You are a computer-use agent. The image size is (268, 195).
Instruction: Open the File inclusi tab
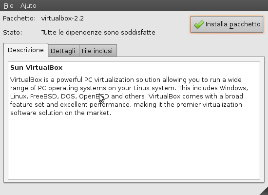(97, 51)
